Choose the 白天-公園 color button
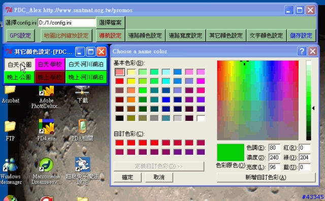 [x=19, y=64]
